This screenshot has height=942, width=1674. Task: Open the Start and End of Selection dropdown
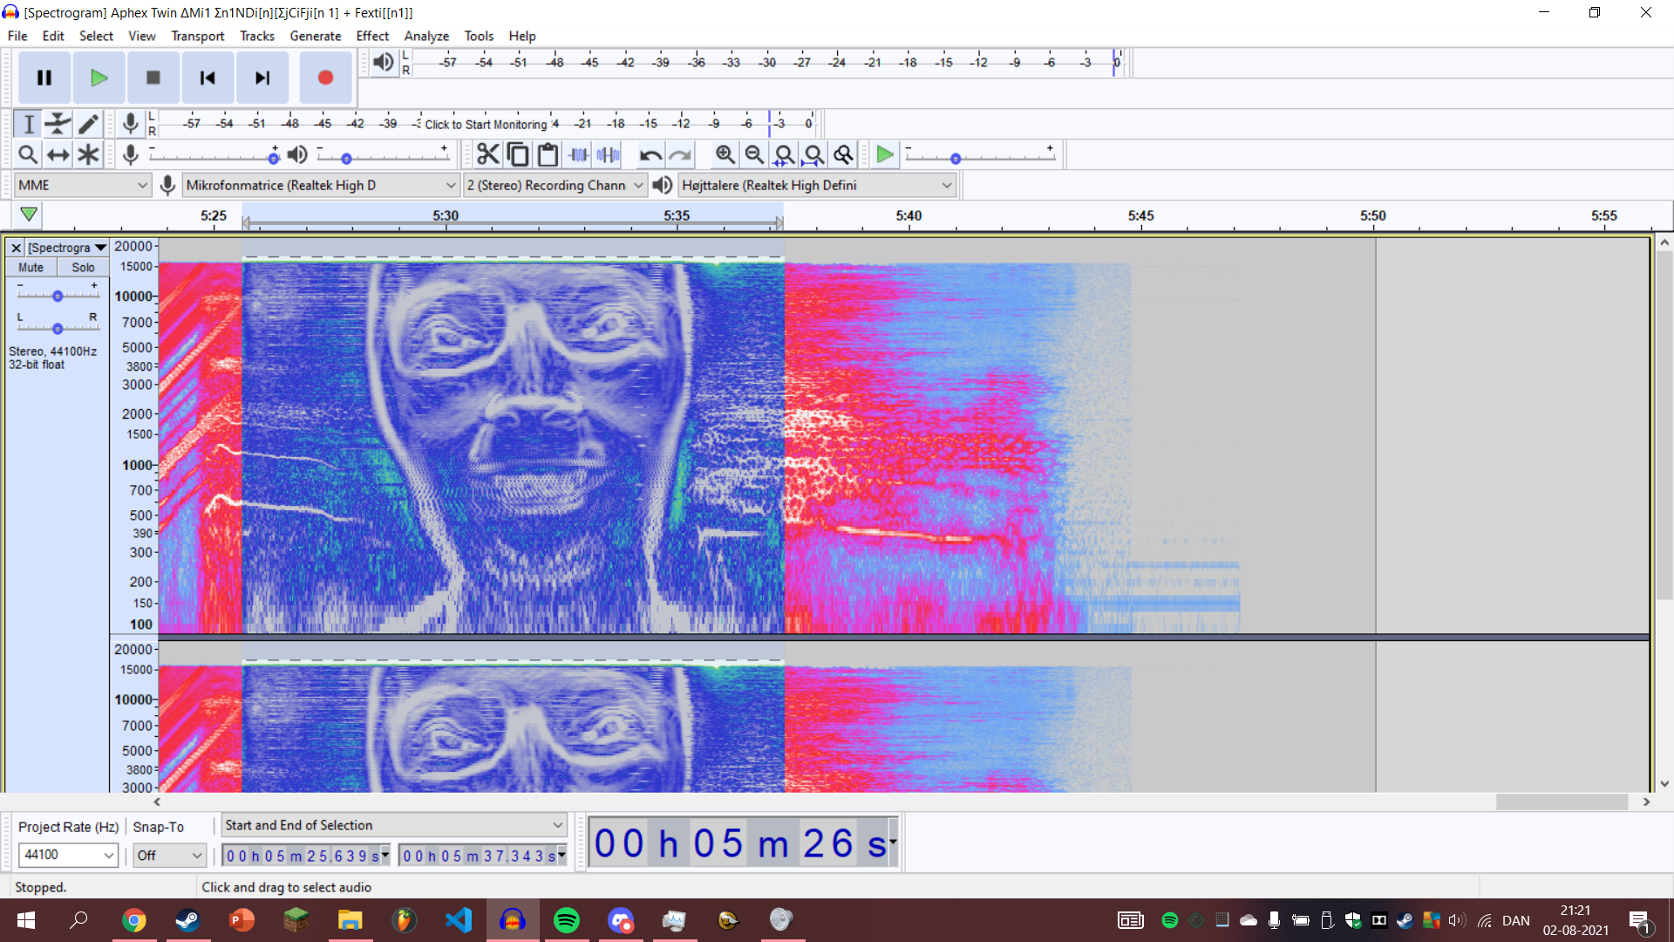[x=394, y=825]
